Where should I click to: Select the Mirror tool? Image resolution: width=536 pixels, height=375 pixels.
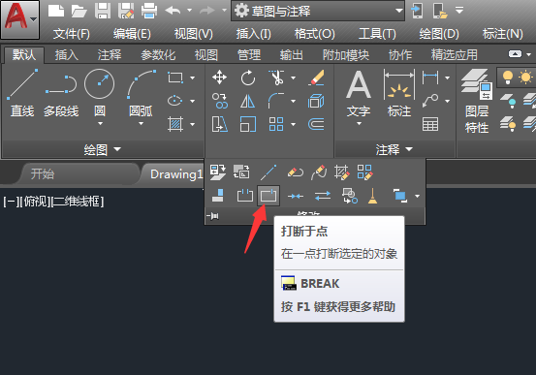(x=248, y=101)
